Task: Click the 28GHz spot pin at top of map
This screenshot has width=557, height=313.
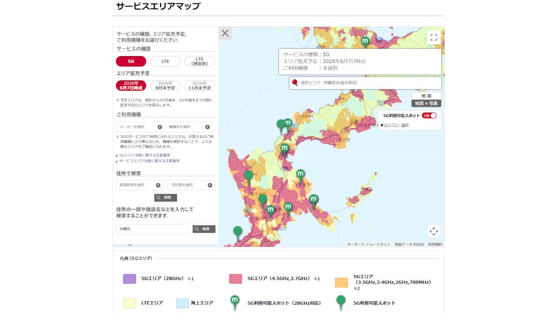Action: tap(365, 42)
